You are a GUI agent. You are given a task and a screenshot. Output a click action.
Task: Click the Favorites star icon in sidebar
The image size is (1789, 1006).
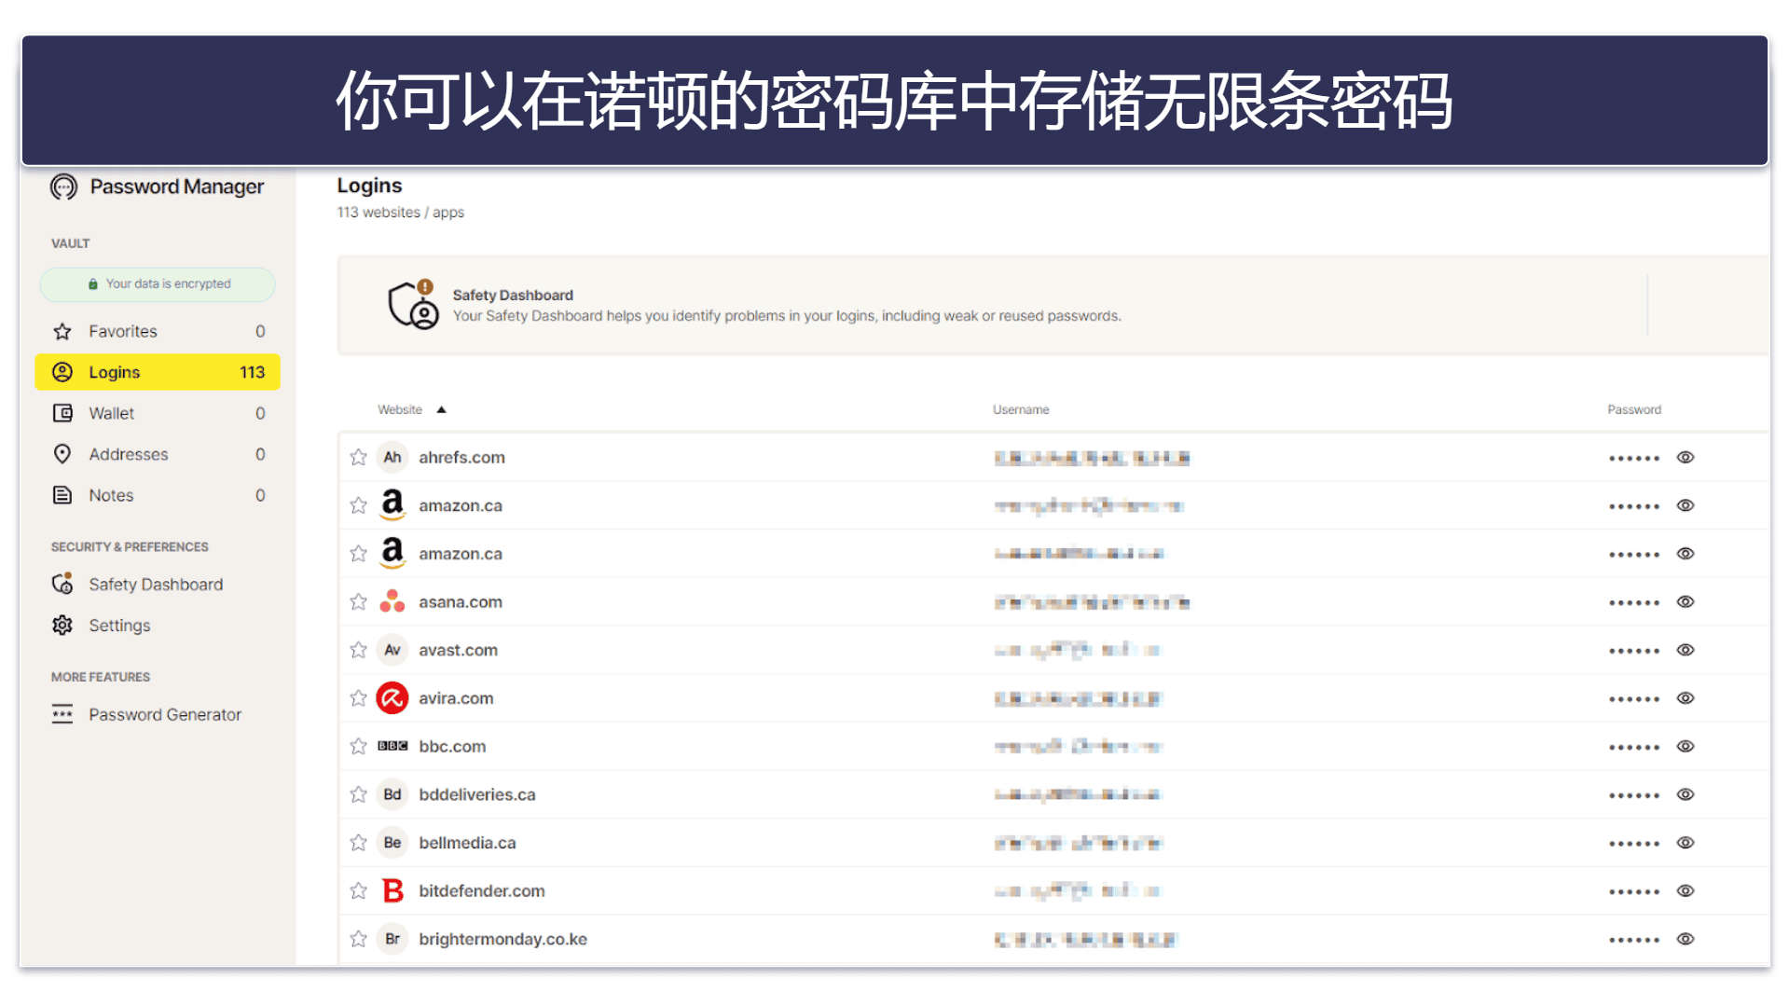point(62,332)
